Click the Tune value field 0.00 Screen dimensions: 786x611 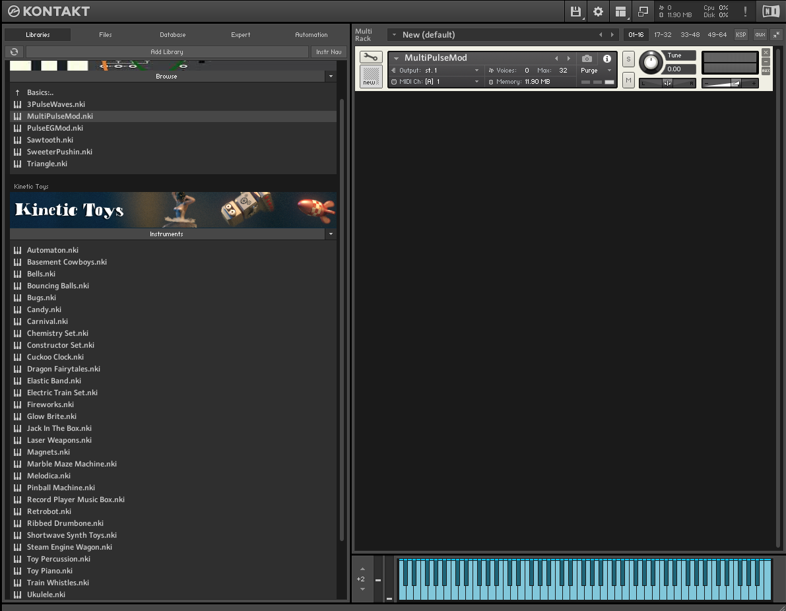(680, 69)
